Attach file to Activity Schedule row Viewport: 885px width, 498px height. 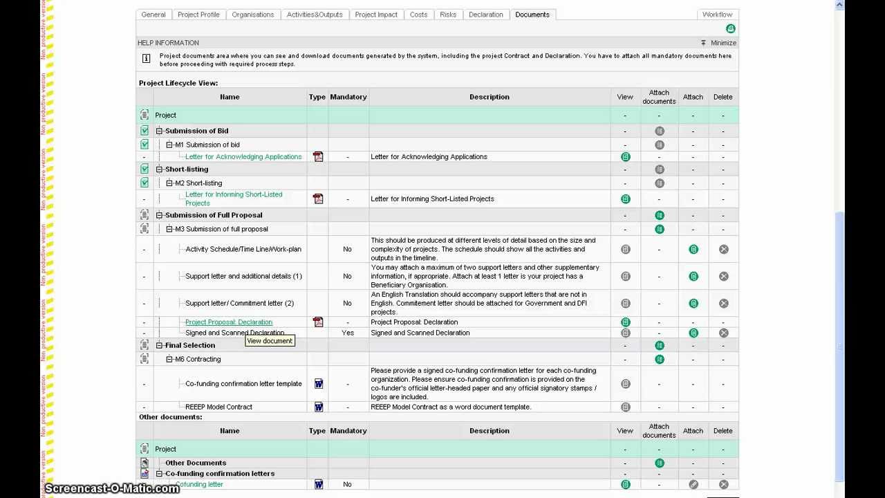click(693, 250)
